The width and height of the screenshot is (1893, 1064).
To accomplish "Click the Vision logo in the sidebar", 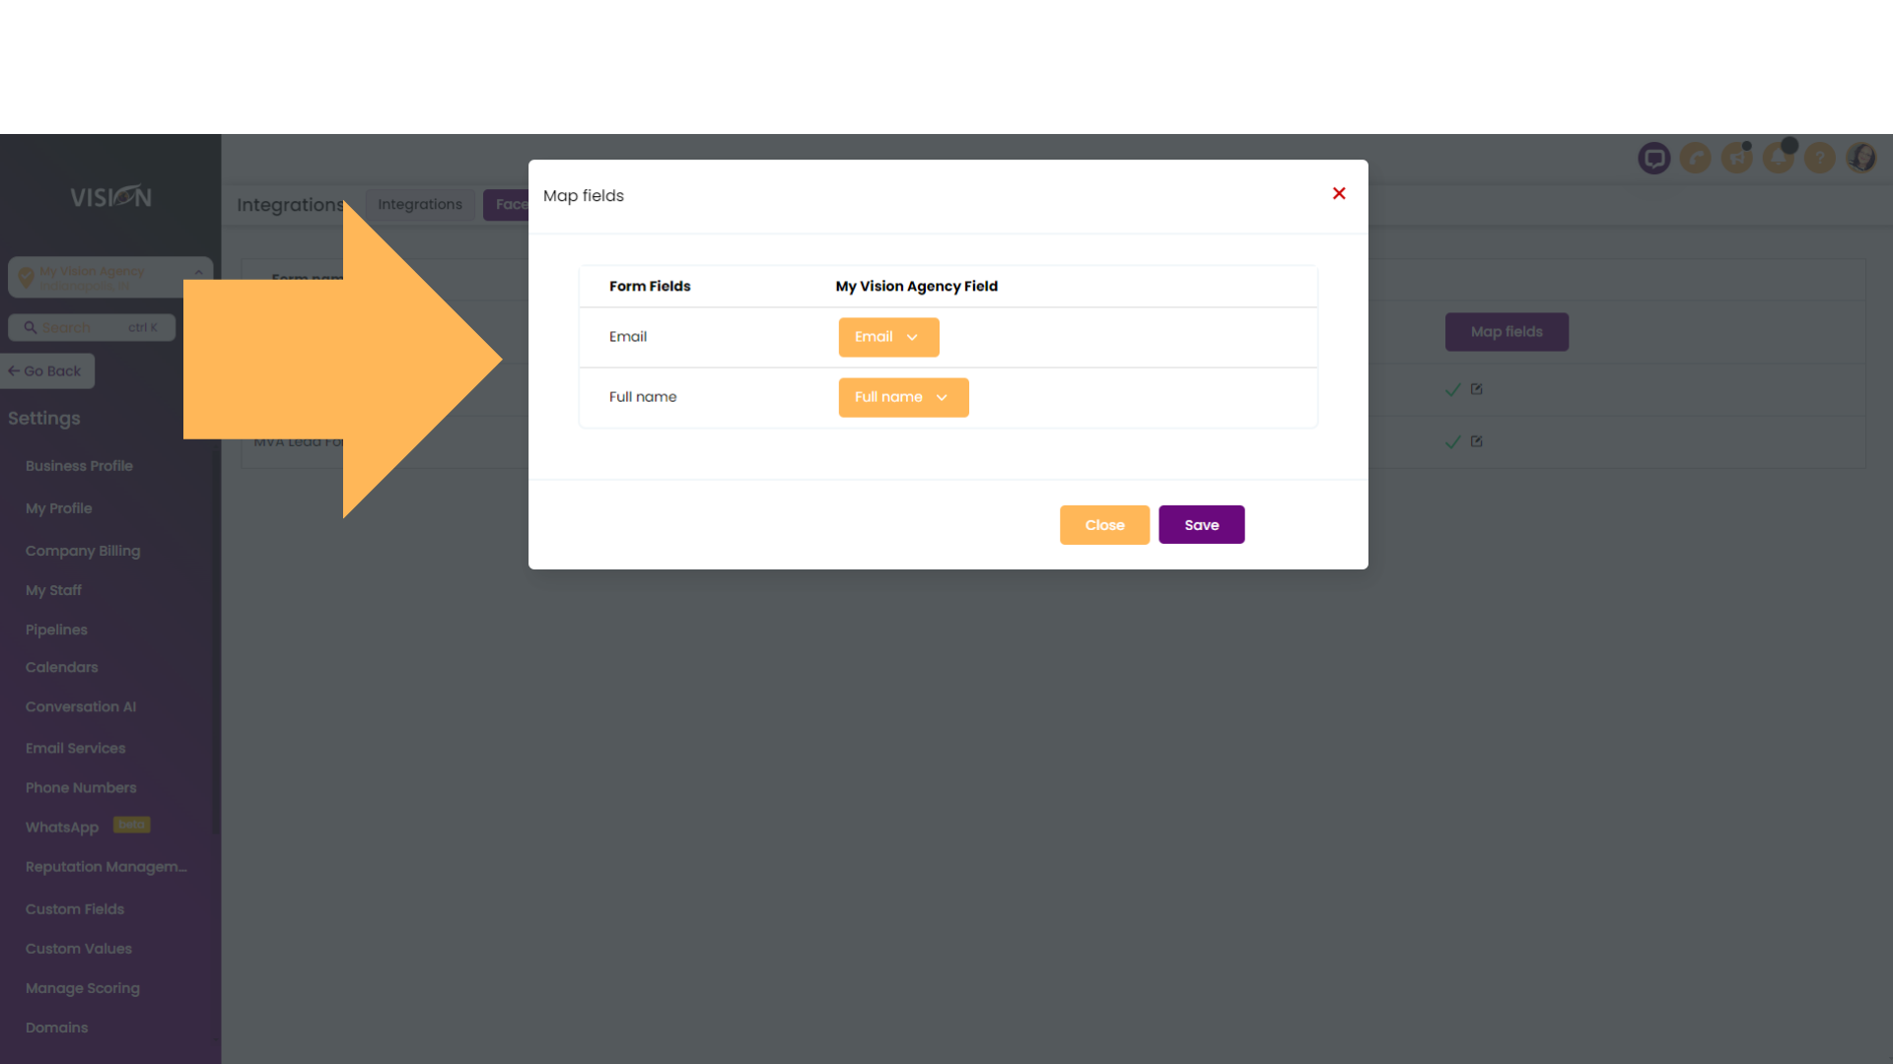I will coord(110,197).
